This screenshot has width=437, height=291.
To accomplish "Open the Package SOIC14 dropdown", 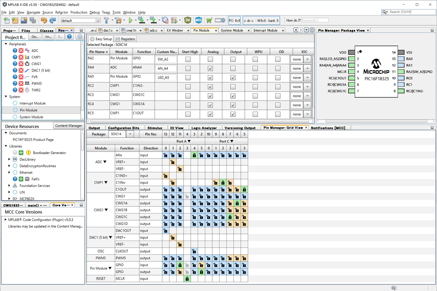I will 130,134.
